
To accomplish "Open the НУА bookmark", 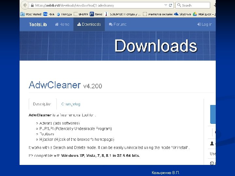I will click(49, 14).
